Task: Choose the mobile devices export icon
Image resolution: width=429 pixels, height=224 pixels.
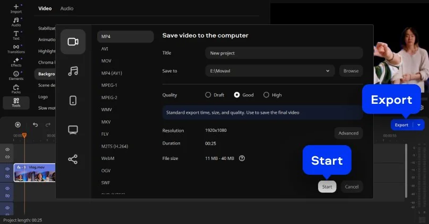Action: tap(73, 101)
